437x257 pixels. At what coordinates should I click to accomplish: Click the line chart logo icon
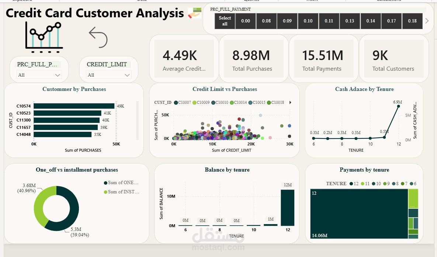point(44,37)
